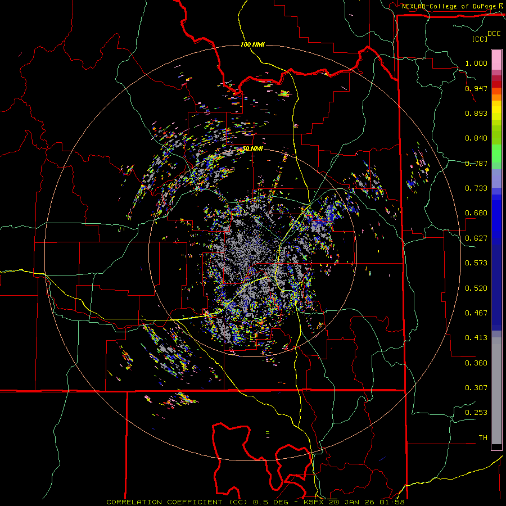Click the 0.680 legend value
Viewport: 506px width, 506px height.
point(476,213)
